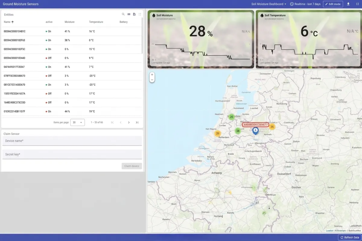
Task: Go to next page of entities
Action: pyautogui.click(x=129, y=122)
